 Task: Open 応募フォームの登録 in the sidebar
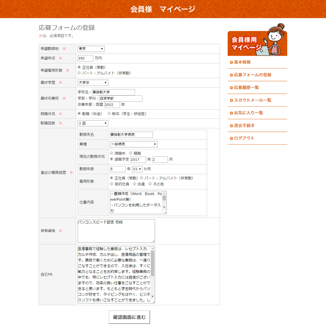coord(253,75)
